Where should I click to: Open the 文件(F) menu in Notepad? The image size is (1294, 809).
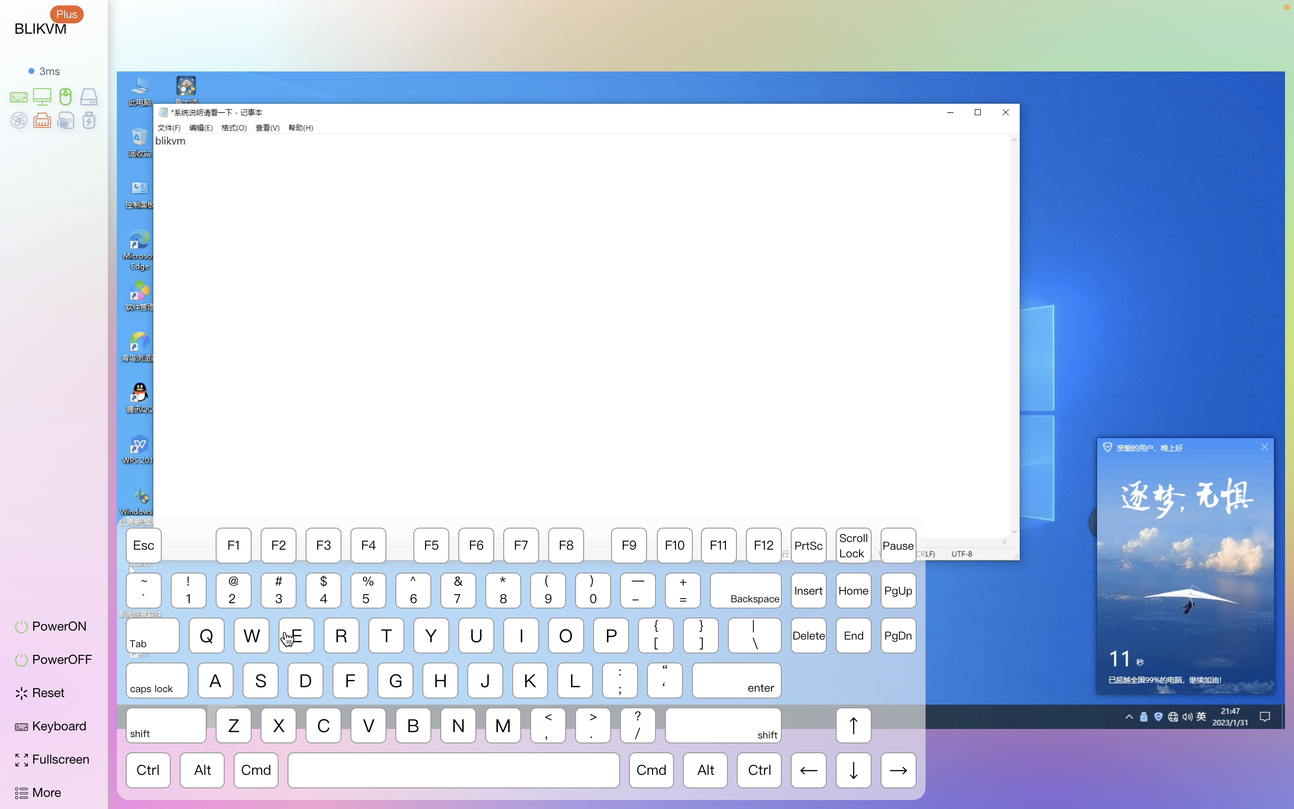pyautogui.click(x=168, y=128)
